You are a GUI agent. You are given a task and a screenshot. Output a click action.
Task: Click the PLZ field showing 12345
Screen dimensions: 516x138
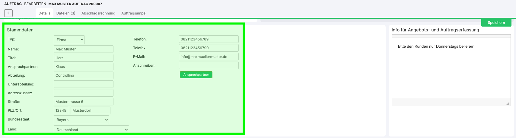click(x=61, y=111)
